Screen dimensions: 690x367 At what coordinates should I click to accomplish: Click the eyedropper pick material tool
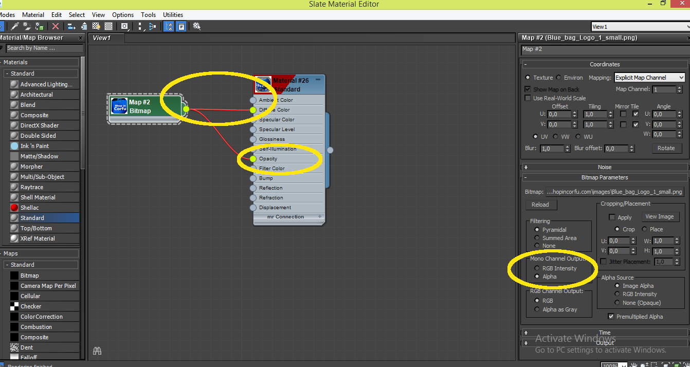15,26
